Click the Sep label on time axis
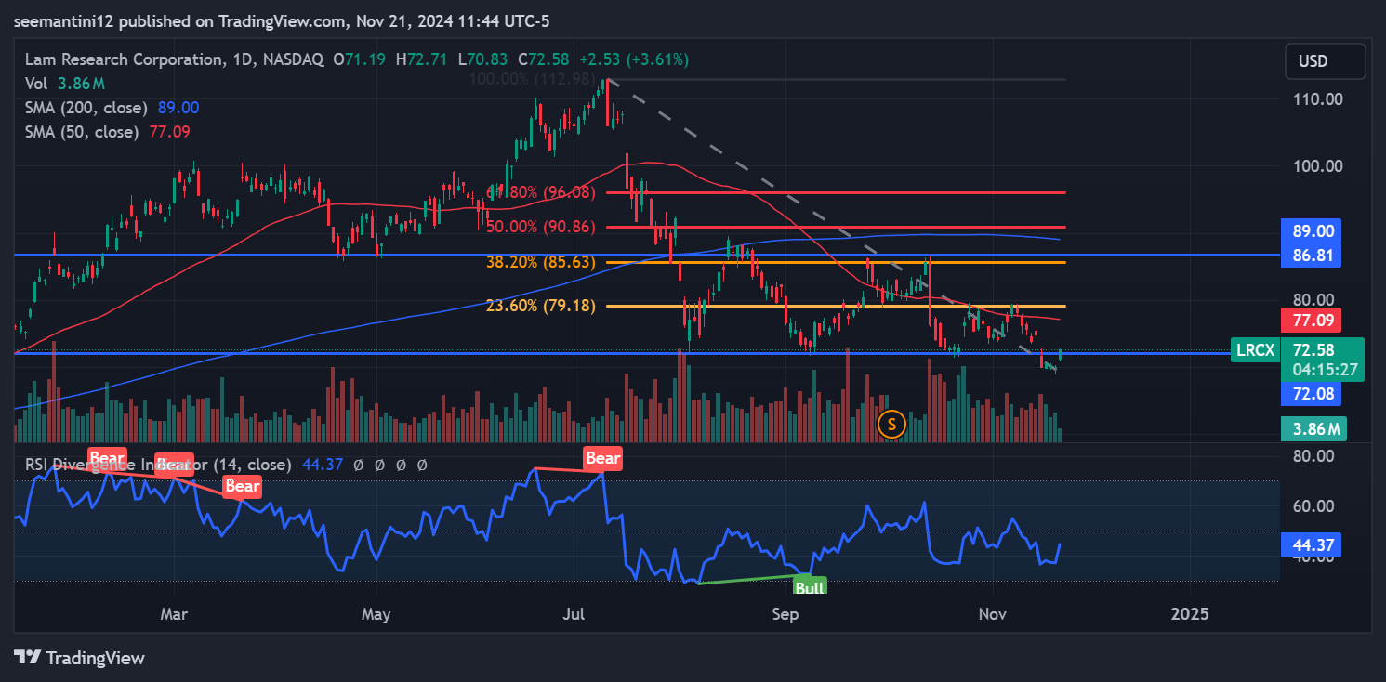 (786, 614)
